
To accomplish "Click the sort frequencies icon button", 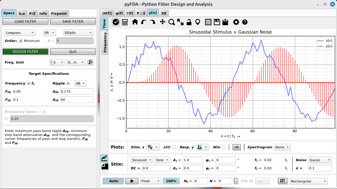I will (90, 62).
